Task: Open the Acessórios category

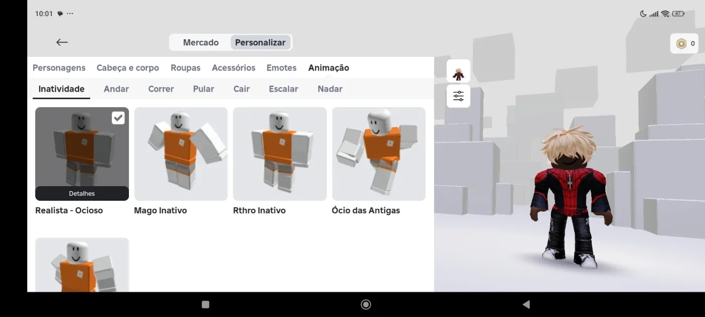Action: (x=234, y=67)
